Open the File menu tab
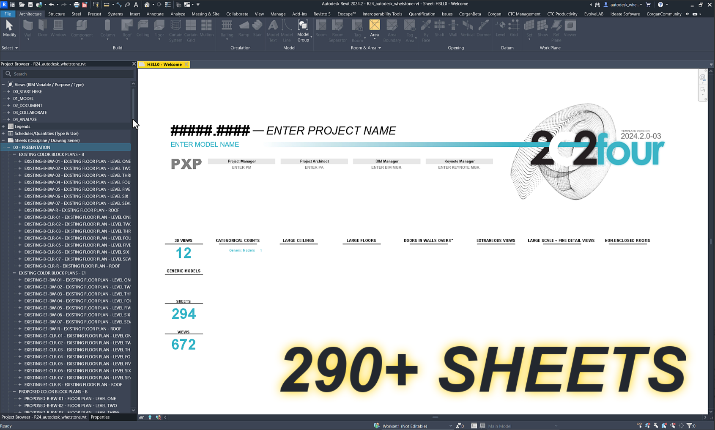This screenshot has width=715, height=430. click(8, 14)
